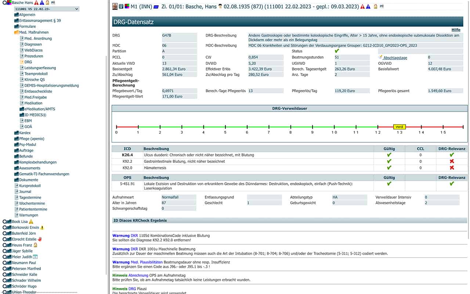Click yellow warning triangle beside Book Lisa
The width and height of the screenshot is (470, 294).
(31, 222)
